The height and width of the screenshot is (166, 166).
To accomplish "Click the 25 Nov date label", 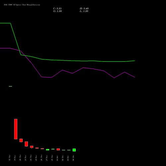I will click(x=36, y=158).
